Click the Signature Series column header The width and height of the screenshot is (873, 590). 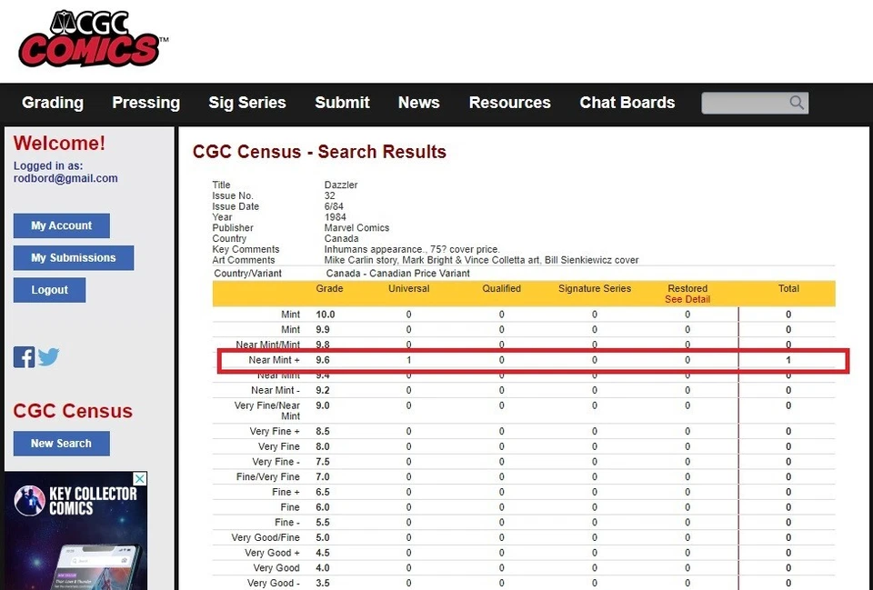coord(595,288)
